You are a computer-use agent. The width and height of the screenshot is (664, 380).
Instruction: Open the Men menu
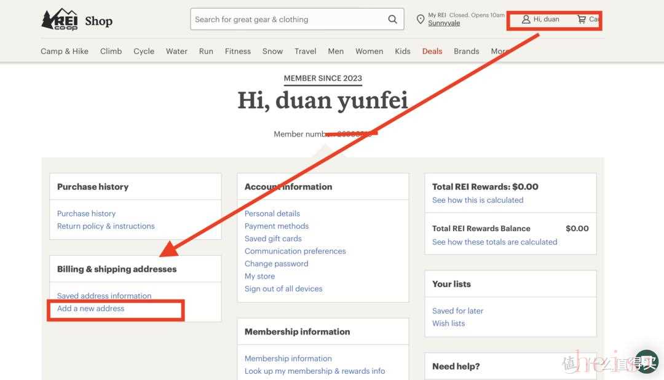pyautogui.click(x=336, y=51)
